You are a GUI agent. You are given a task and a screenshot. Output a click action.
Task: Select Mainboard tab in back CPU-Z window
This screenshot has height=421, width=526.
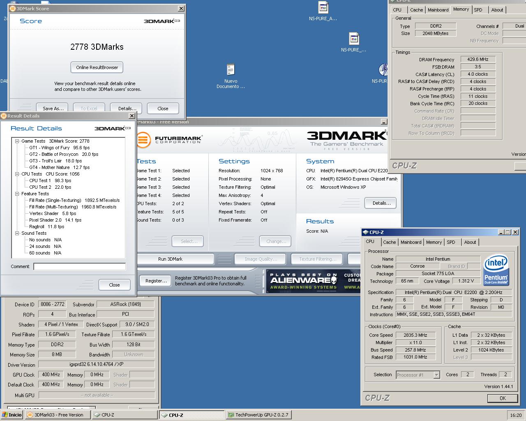438,10
